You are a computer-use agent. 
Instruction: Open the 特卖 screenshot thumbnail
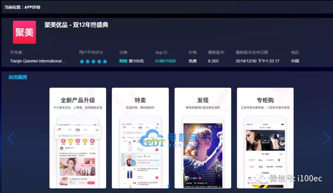tap(140, 138)
